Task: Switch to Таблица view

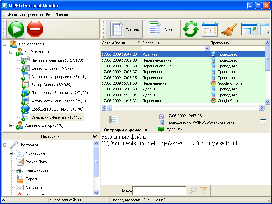Action: point(124,30)
